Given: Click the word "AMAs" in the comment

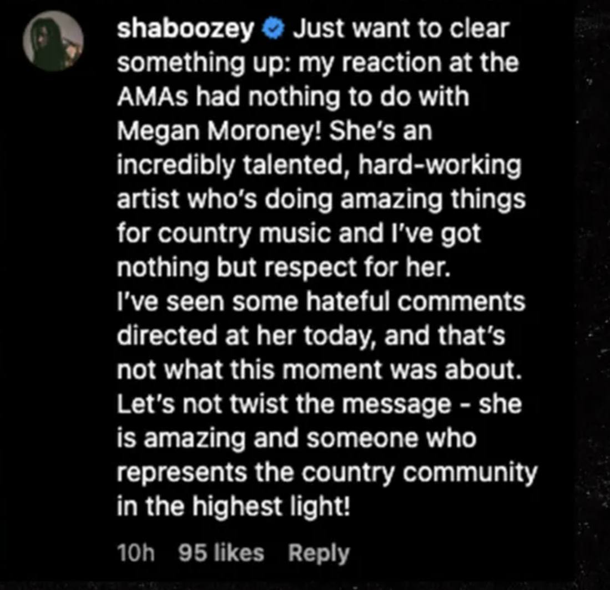Looking at the screenshot, I should pos(153,97).
